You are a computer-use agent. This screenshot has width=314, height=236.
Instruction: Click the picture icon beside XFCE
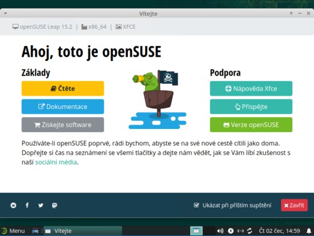click(x=119, y=27)
